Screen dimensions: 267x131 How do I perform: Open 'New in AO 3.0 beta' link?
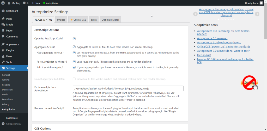coord(225,61)
